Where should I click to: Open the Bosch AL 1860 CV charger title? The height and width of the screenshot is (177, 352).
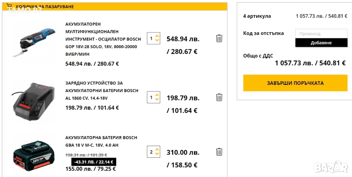[x=102, y=90]
